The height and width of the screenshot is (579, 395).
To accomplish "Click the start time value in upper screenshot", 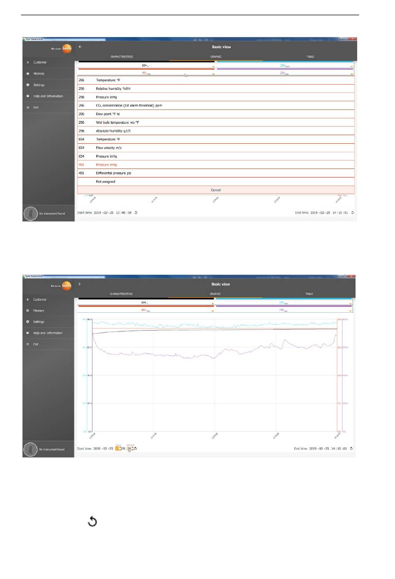I will (x=113, y=213).
